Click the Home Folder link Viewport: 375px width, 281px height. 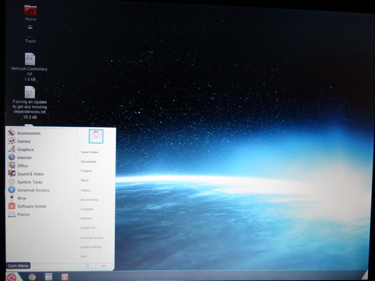90,152
